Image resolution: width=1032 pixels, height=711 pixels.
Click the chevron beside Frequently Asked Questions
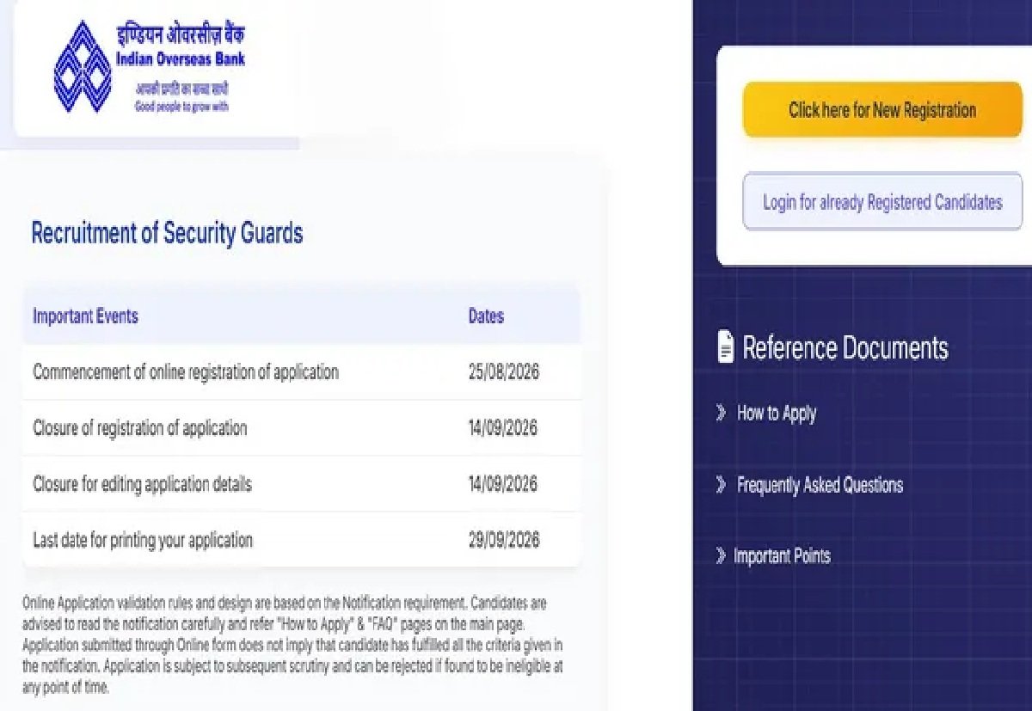[721, 485]
